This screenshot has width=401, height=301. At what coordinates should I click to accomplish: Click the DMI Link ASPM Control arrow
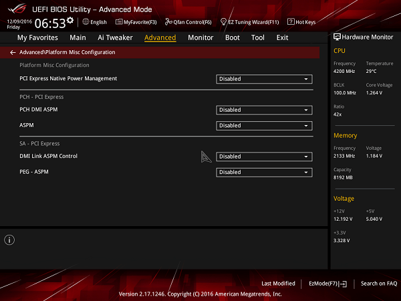pyautogui.click(x=306, y=157)
